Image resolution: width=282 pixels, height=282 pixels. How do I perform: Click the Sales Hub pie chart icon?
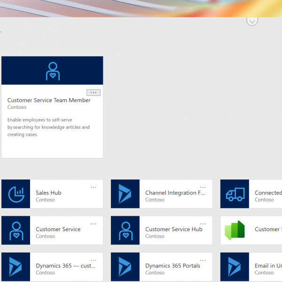(x=16, y=194)
